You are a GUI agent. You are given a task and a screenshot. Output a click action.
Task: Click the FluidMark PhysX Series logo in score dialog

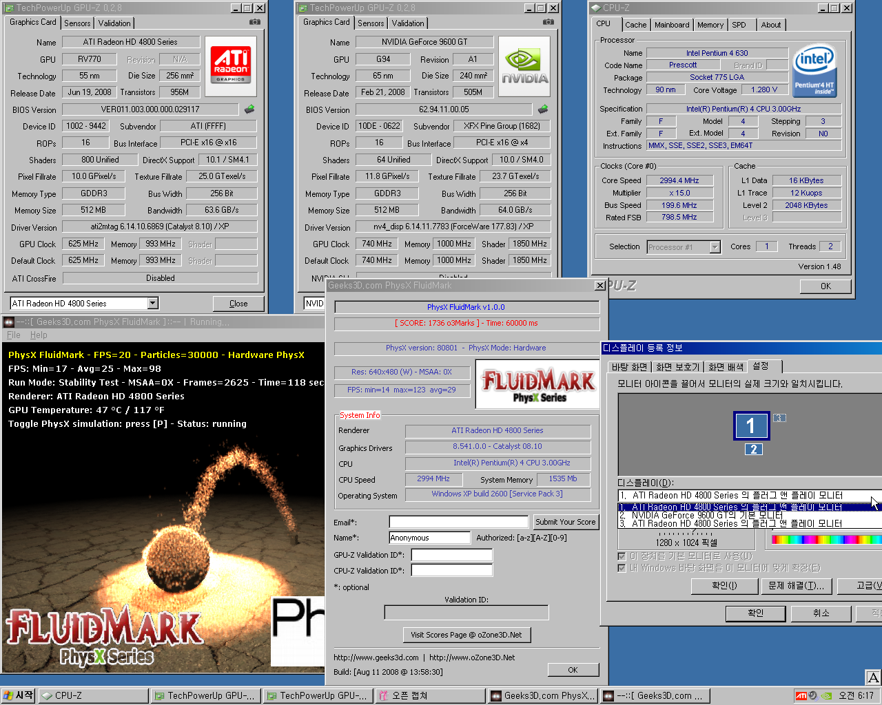537,385
